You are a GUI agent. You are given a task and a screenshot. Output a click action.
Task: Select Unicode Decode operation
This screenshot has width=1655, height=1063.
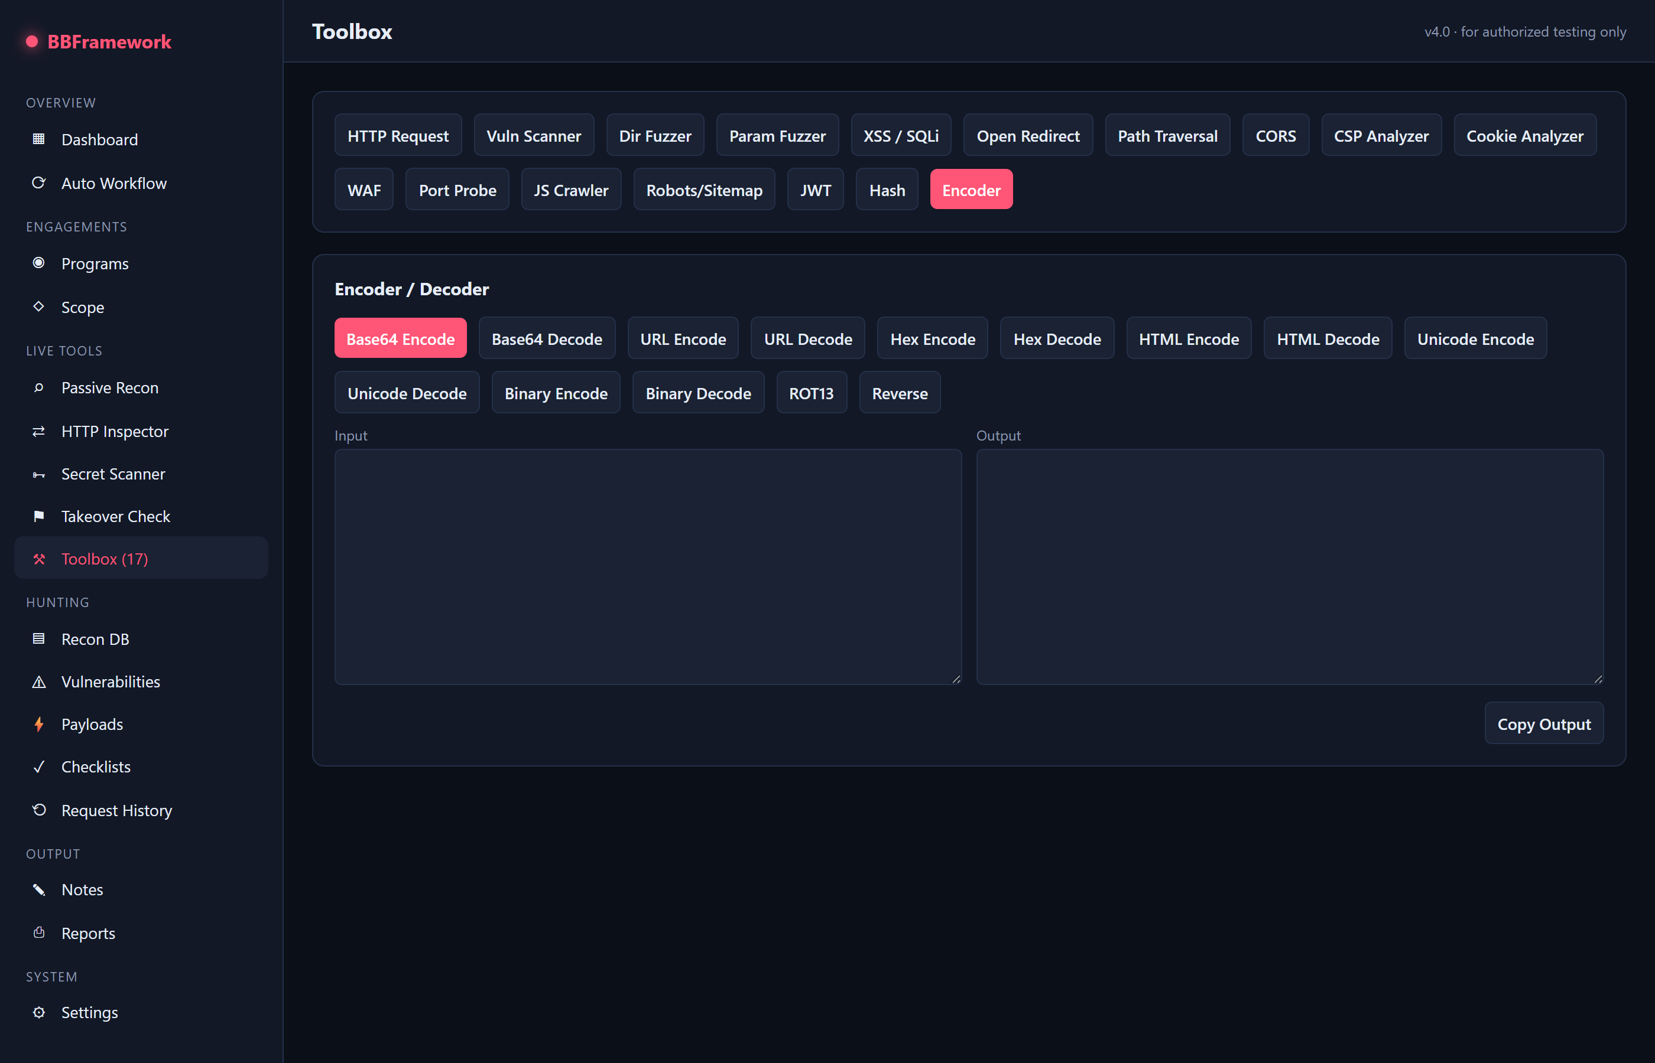point(407,393)
